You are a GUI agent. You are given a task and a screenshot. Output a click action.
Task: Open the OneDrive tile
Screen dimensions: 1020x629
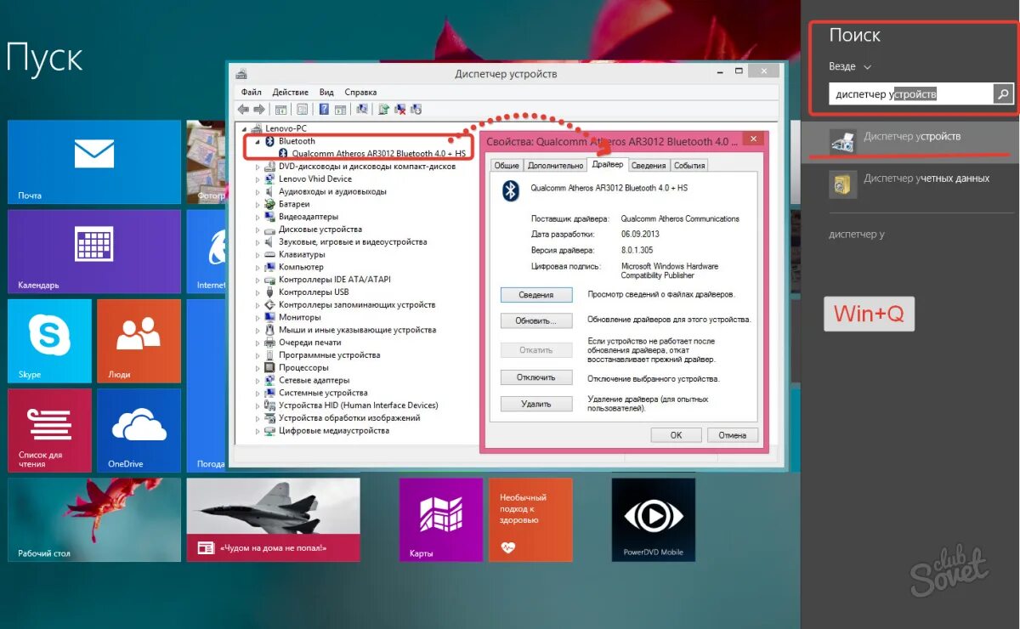pos(139,430)
